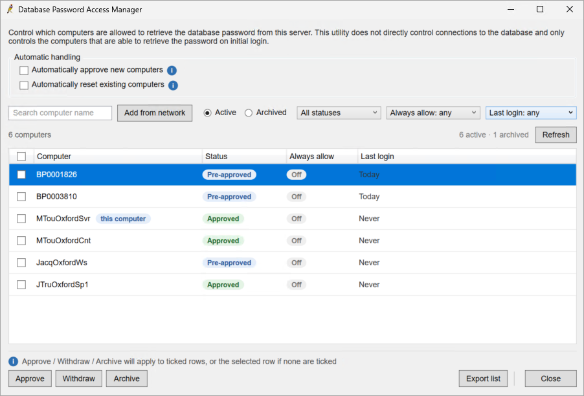This screenshot has width=584, height=396.
Task: Toggle Always allow Off for MTouOxfordCnt
Action: point(297,241)
